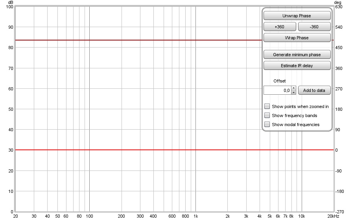Click the dB axis unit label
Image resolution: width=354 pixels, height=220 pixels.
point(10,2)
